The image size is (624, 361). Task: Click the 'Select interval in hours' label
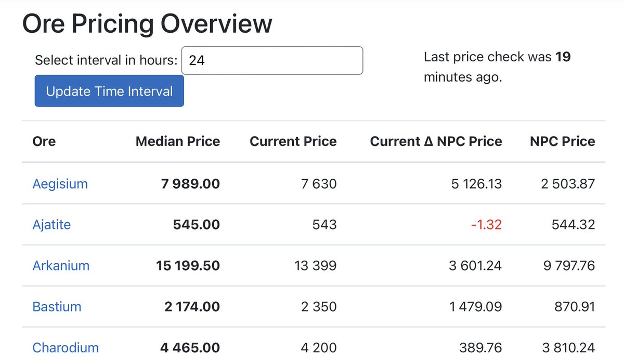point(107,60)
